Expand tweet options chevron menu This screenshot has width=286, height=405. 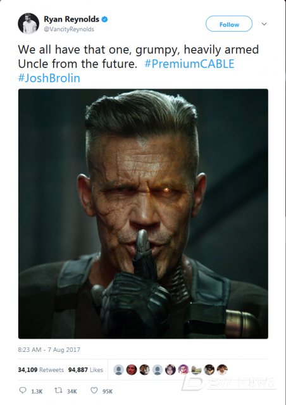[x=264, y=24]
